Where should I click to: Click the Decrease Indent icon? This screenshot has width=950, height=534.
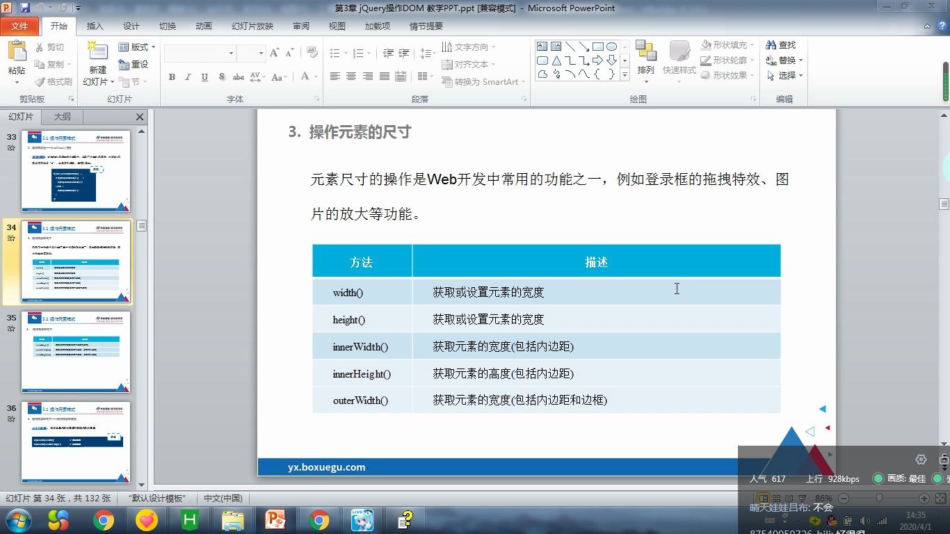(x=388, y=53)
